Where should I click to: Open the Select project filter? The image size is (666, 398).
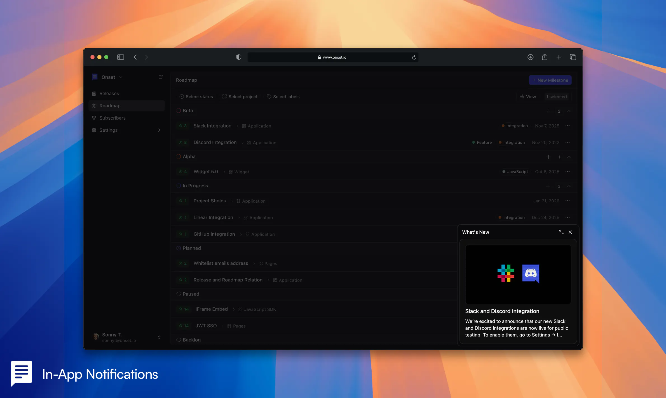240,97
